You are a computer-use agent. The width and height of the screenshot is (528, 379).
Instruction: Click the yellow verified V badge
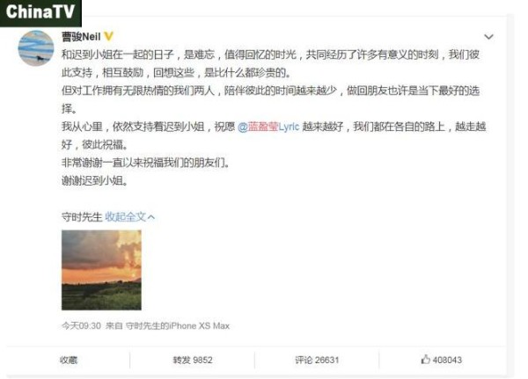pyautogui.click(x=108, y=36)
